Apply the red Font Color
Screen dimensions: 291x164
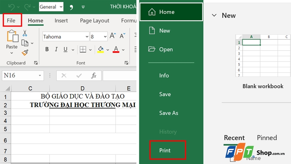coord(116,50)
